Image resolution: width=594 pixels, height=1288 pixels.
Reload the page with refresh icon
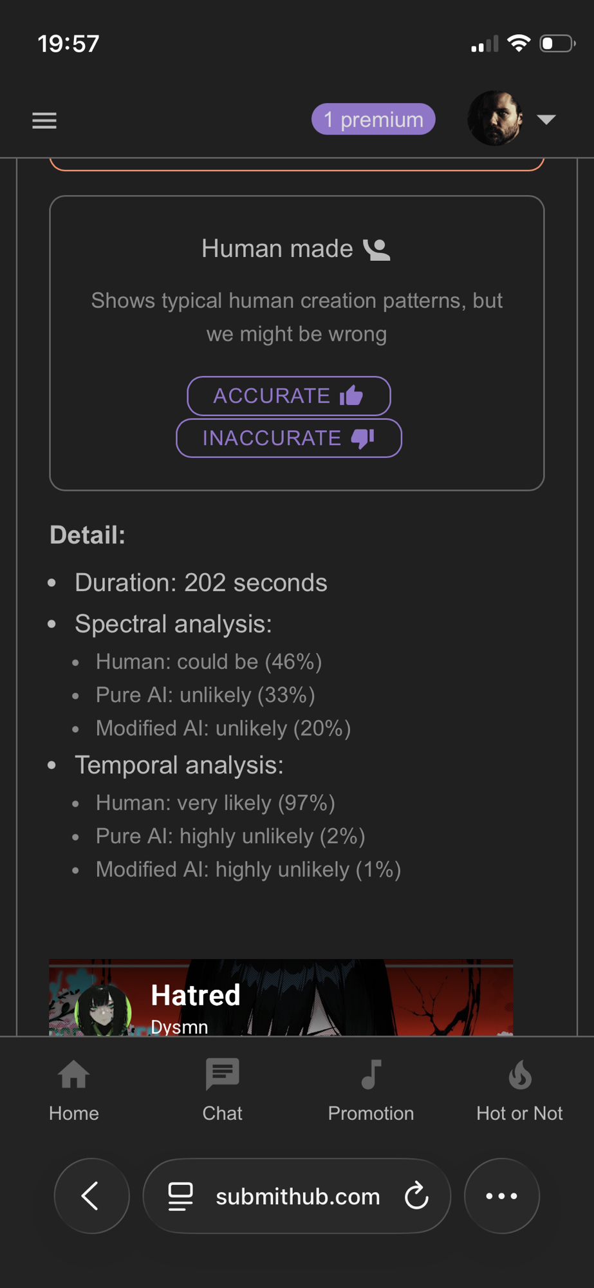(416, 1196)
